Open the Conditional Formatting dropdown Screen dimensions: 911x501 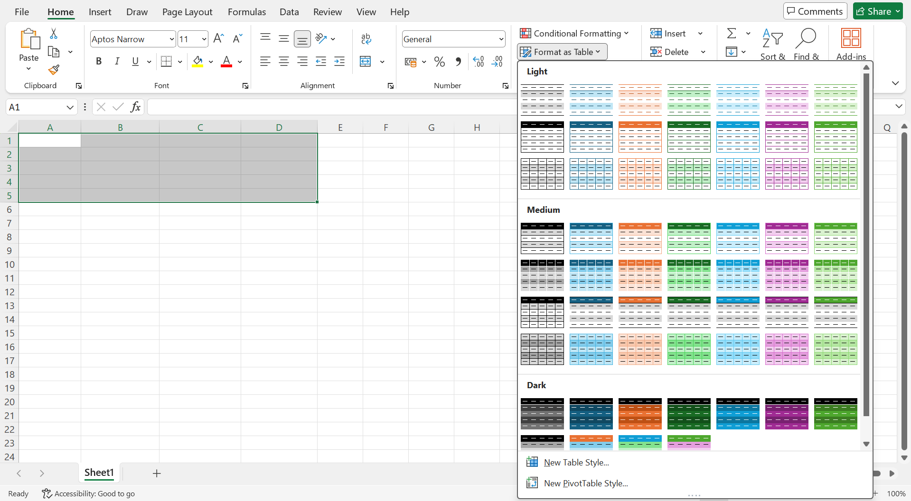point(574,34)
